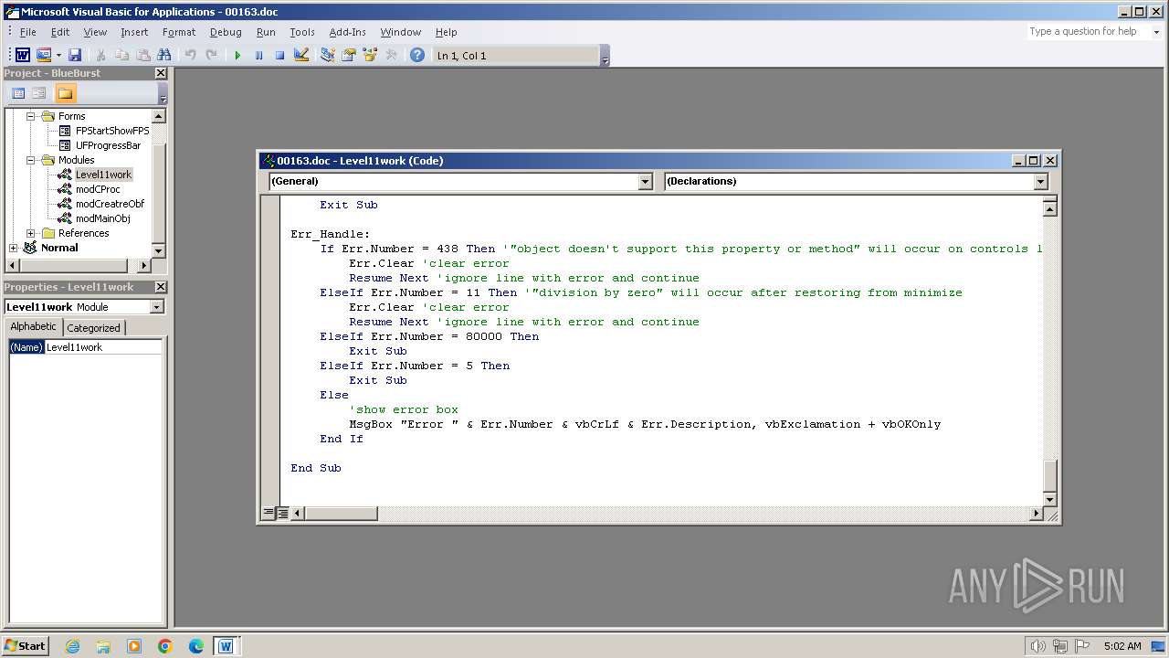Click the Copy toolbar icon
This screenshot has height=658, width=1169.
[121, 56]
